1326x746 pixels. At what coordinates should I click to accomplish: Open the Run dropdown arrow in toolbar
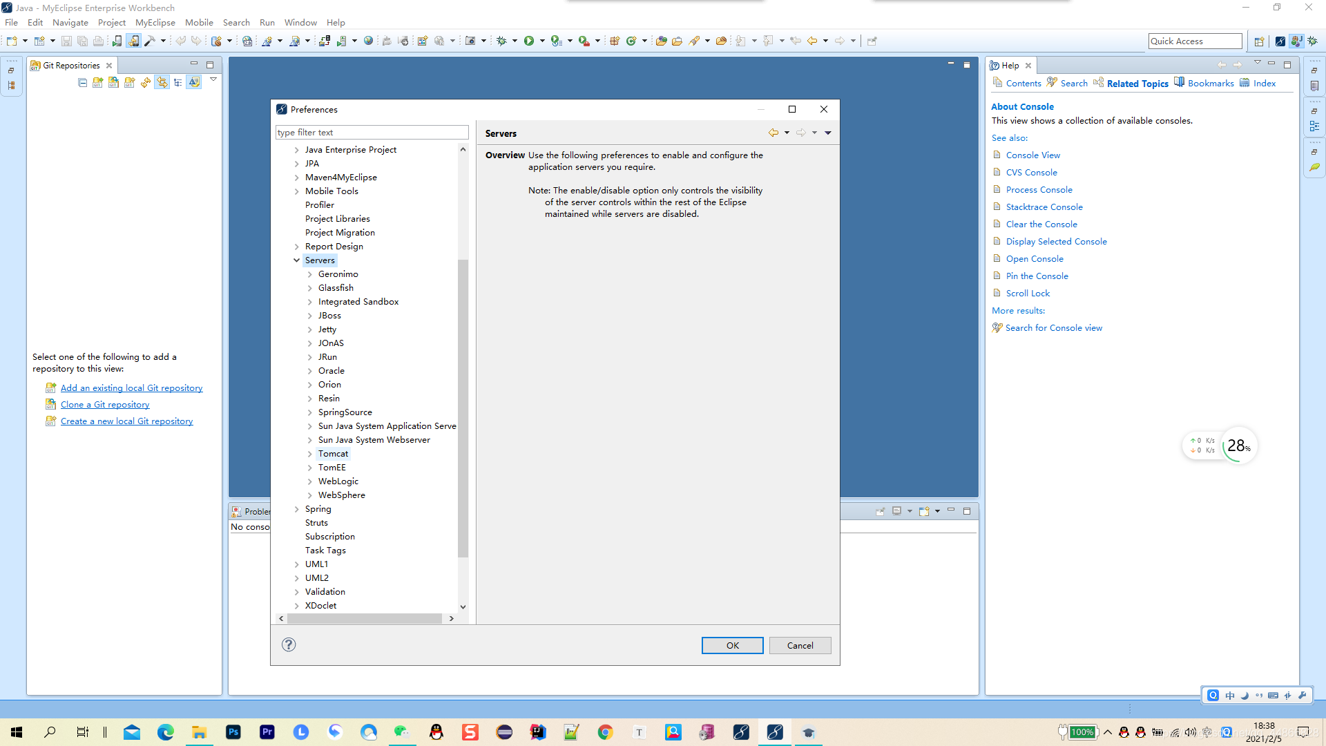point(542,41)
